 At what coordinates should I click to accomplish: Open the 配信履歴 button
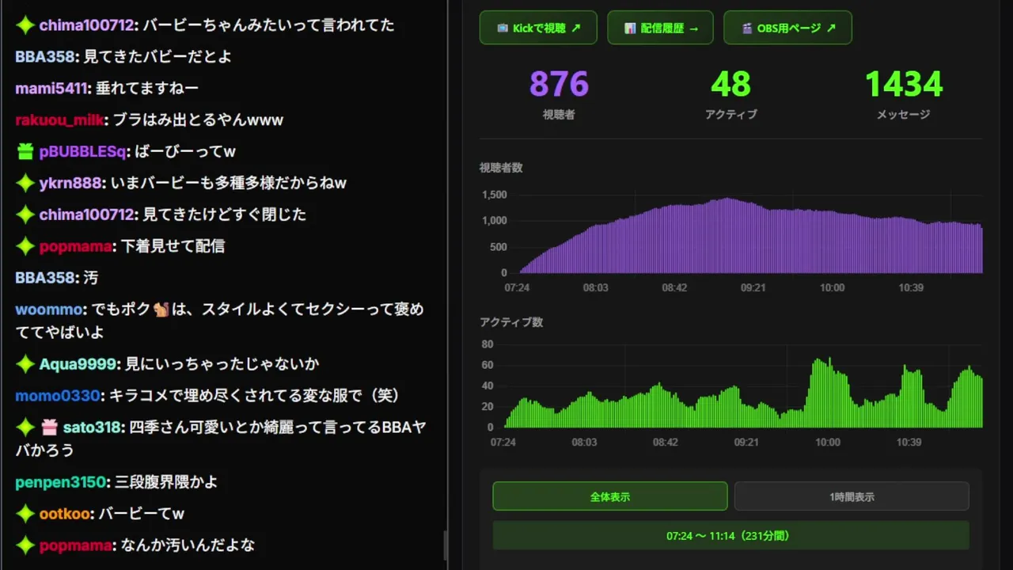pyautogui.click(x=660, y=28)
